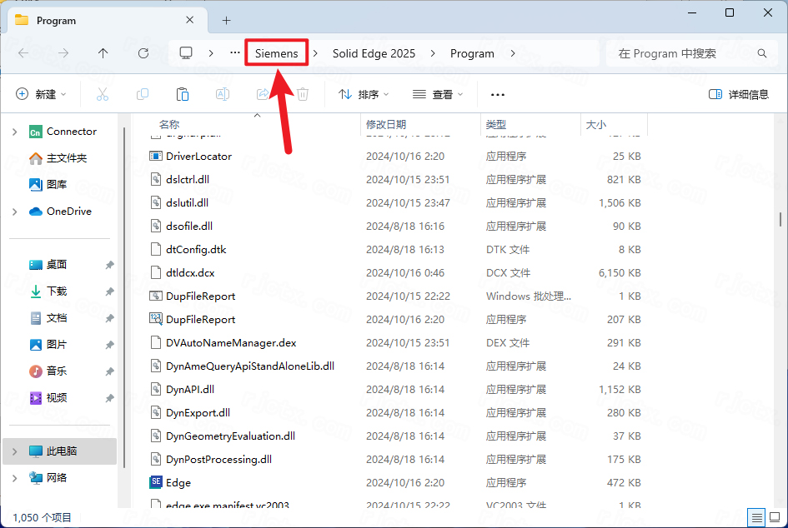Click the Paste clipboard icon

(x=183, y=94)
